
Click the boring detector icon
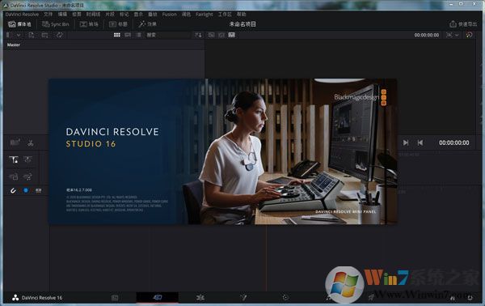(15, 142)
